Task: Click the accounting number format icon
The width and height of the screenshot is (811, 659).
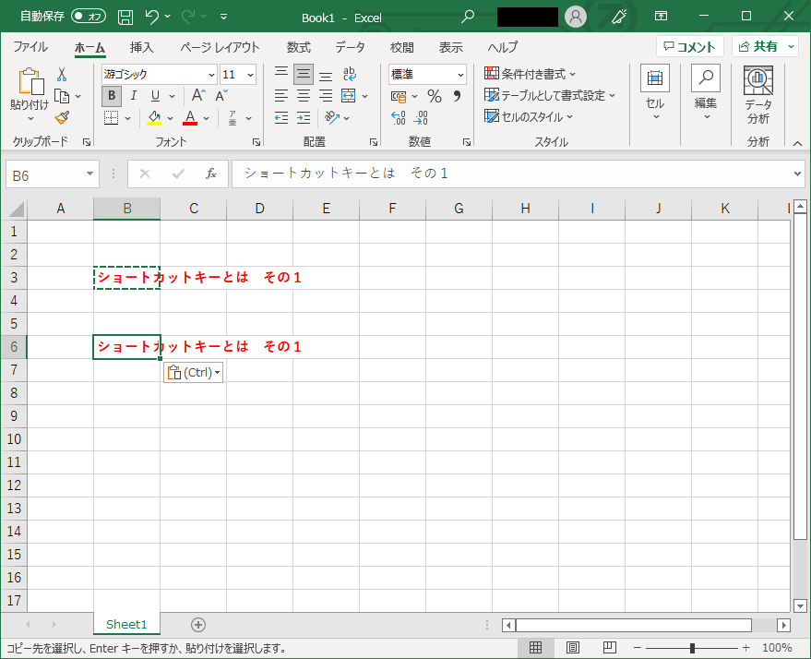Action: coord(399,96)
